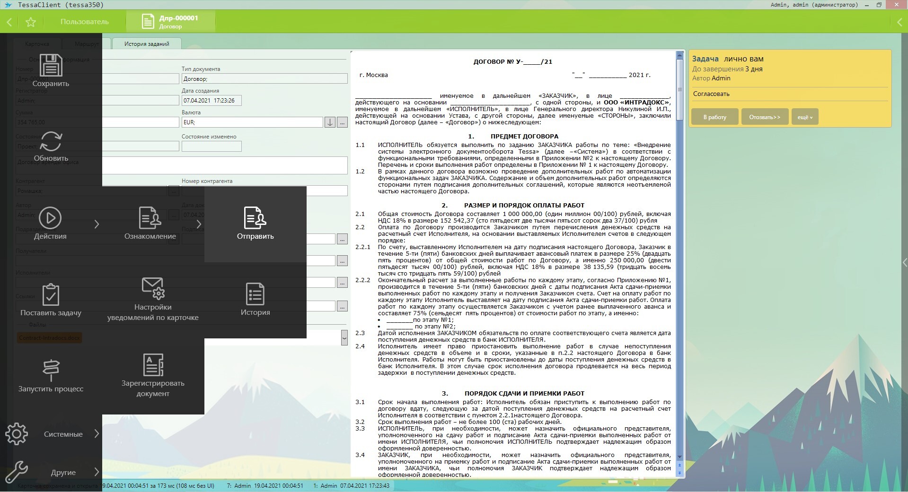This screenshot has width=908, height=492.
Task: Click the 7: Admin 19.04.2021 status bar entry
Action: point(265,485)
